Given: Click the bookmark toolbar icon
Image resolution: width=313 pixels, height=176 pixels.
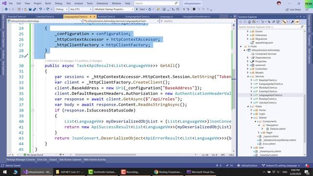Looking at the screenshot, I should (194, 9).
